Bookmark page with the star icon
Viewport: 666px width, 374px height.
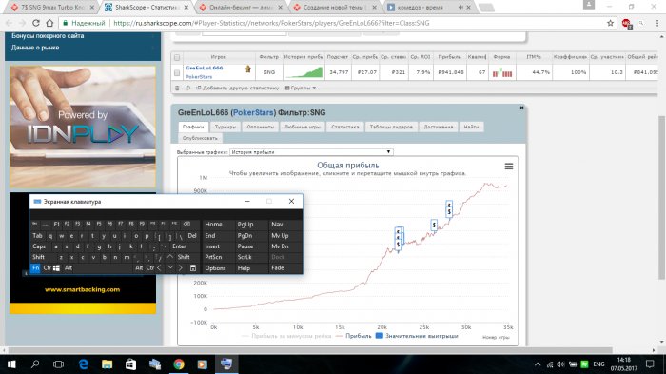pos(610,23)
